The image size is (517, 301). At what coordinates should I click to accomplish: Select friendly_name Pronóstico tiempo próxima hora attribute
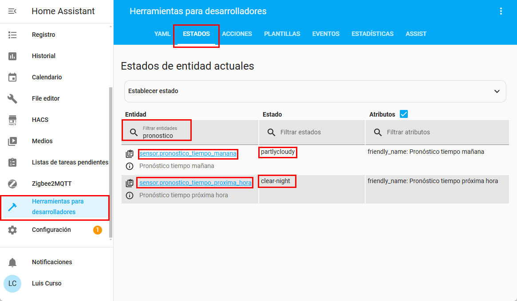[x=433, y=181]
